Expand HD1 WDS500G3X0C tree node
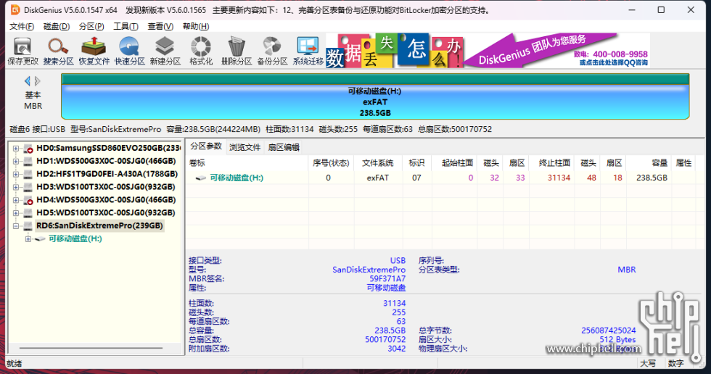The image size is (711, 374). tap(16, 161)
